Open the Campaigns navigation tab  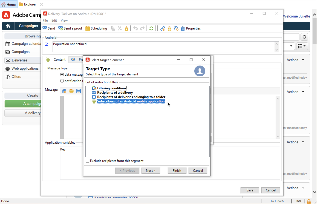(28, 26)
